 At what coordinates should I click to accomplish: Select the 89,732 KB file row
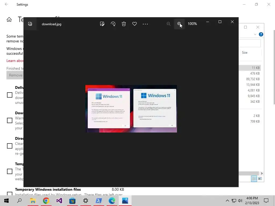(x=250, y=79)
